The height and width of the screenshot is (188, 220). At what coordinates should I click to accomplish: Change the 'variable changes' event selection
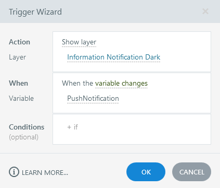pos(121,84)
